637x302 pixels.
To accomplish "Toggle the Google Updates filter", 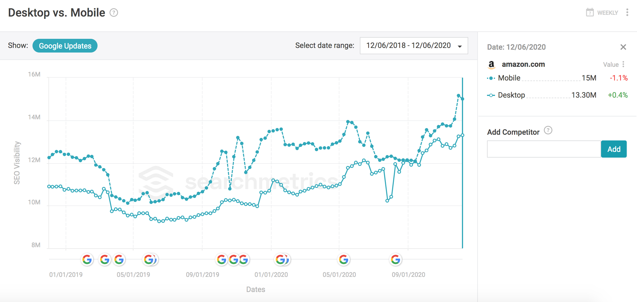I will pos(65,46).
